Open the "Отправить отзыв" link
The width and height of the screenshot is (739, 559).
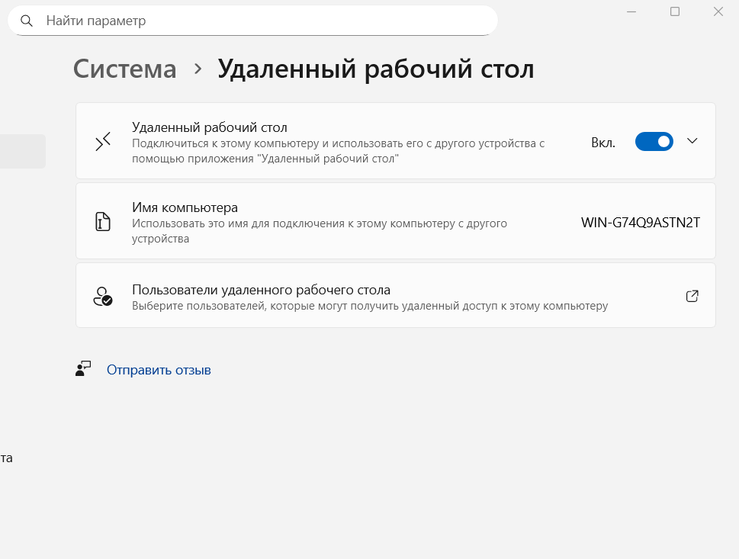coord(159,370)
